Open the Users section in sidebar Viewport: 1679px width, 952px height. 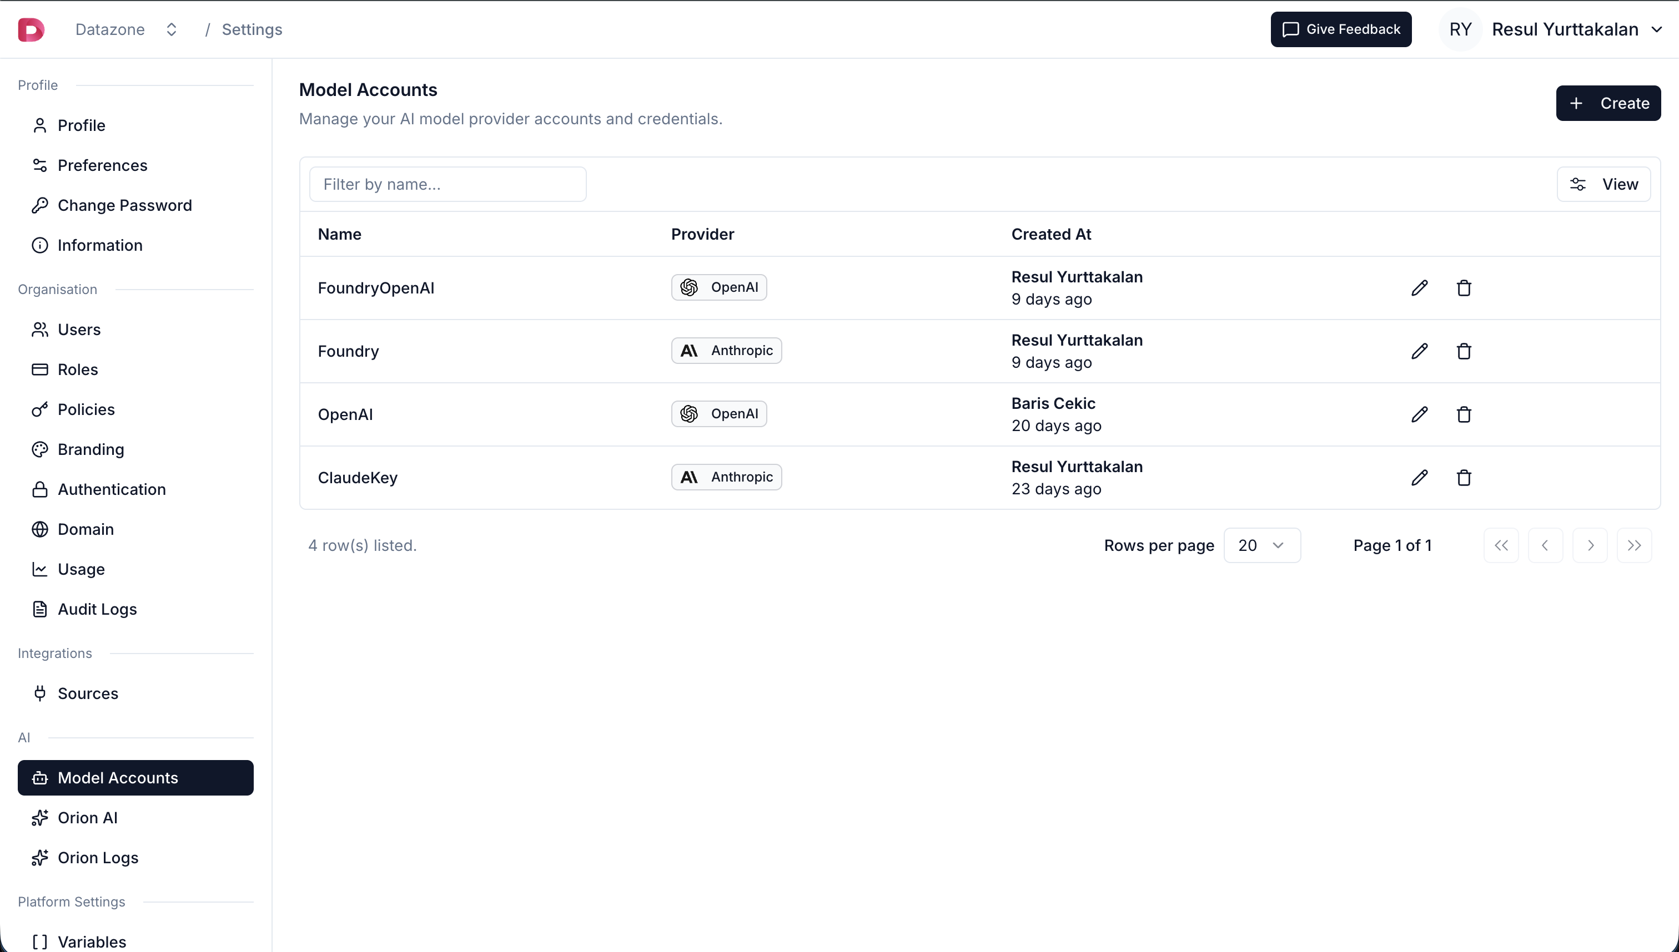tap(79, 330)
